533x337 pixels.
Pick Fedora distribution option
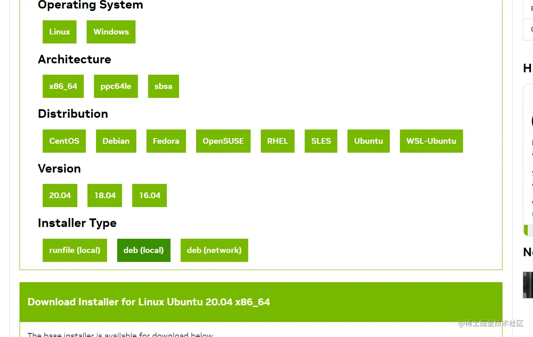point(166,141)
